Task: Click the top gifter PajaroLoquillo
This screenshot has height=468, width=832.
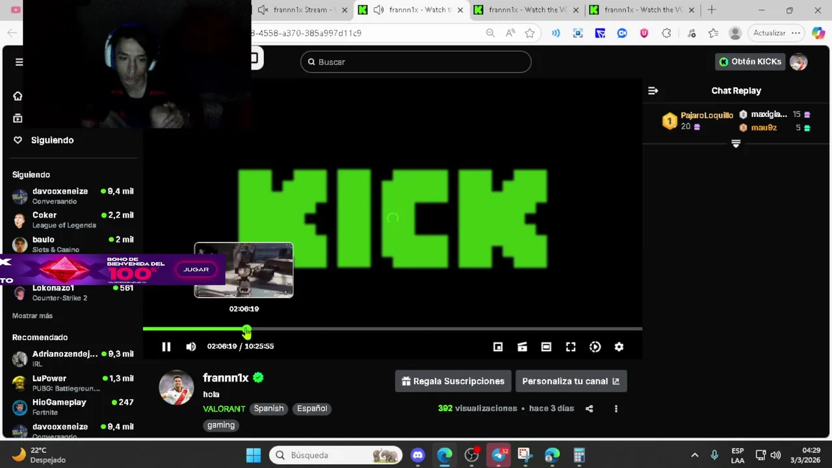Action: click(707, 115)
